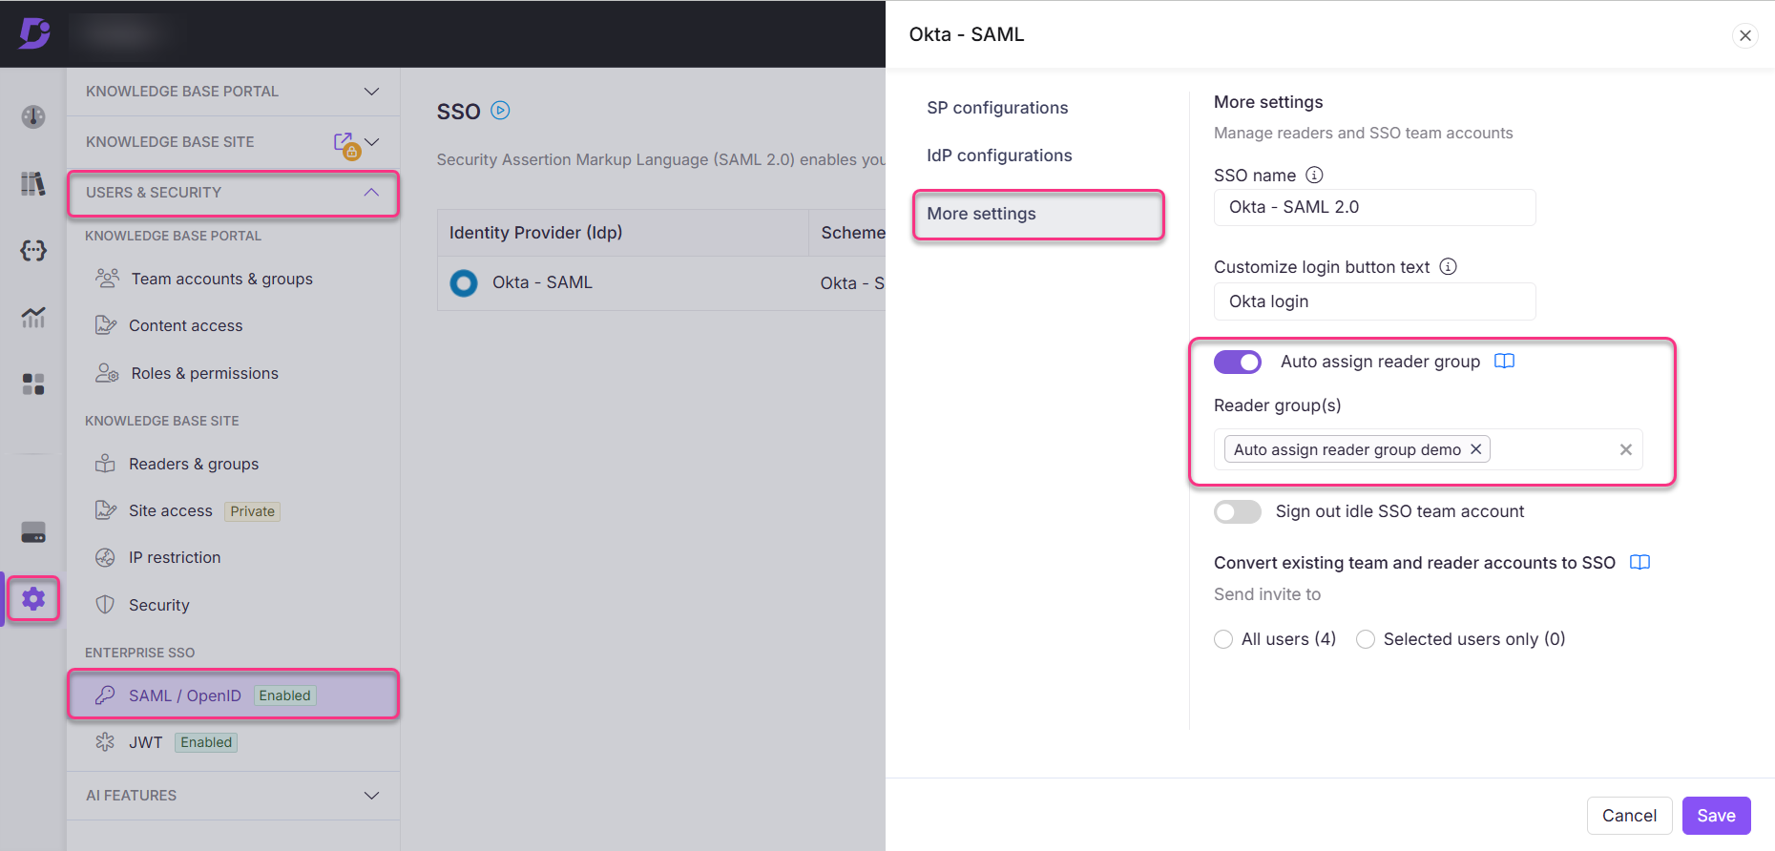The height and width of the screenshot is (851, 1775).
Task: Click the view site external link icon
Action: click(x=345, y=143)
